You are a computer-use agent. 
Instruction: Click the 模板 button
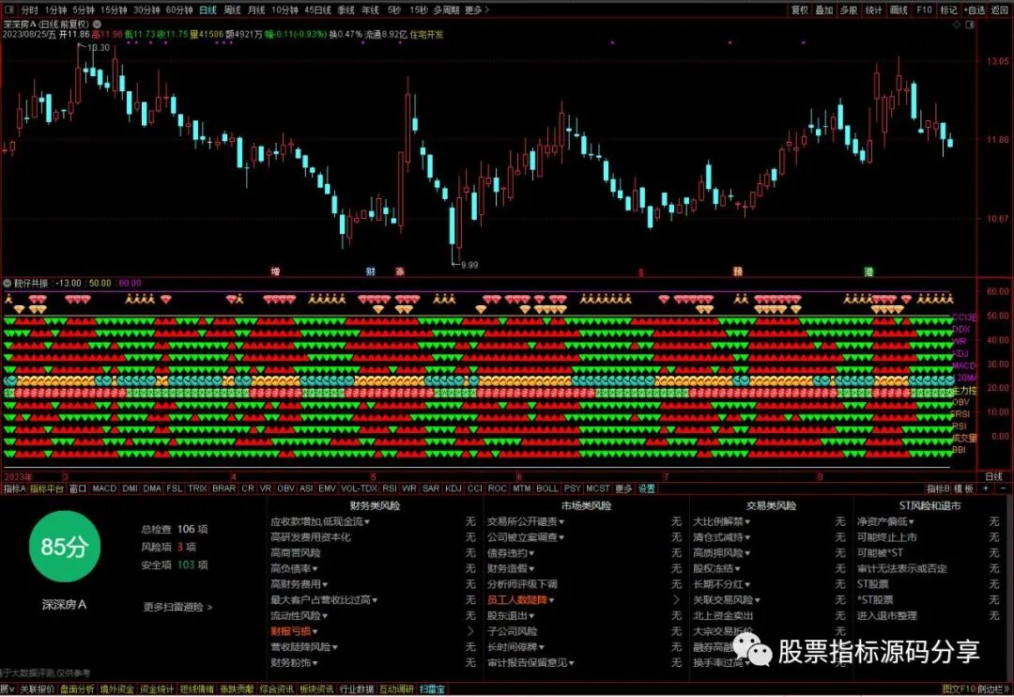pos(963,488)
